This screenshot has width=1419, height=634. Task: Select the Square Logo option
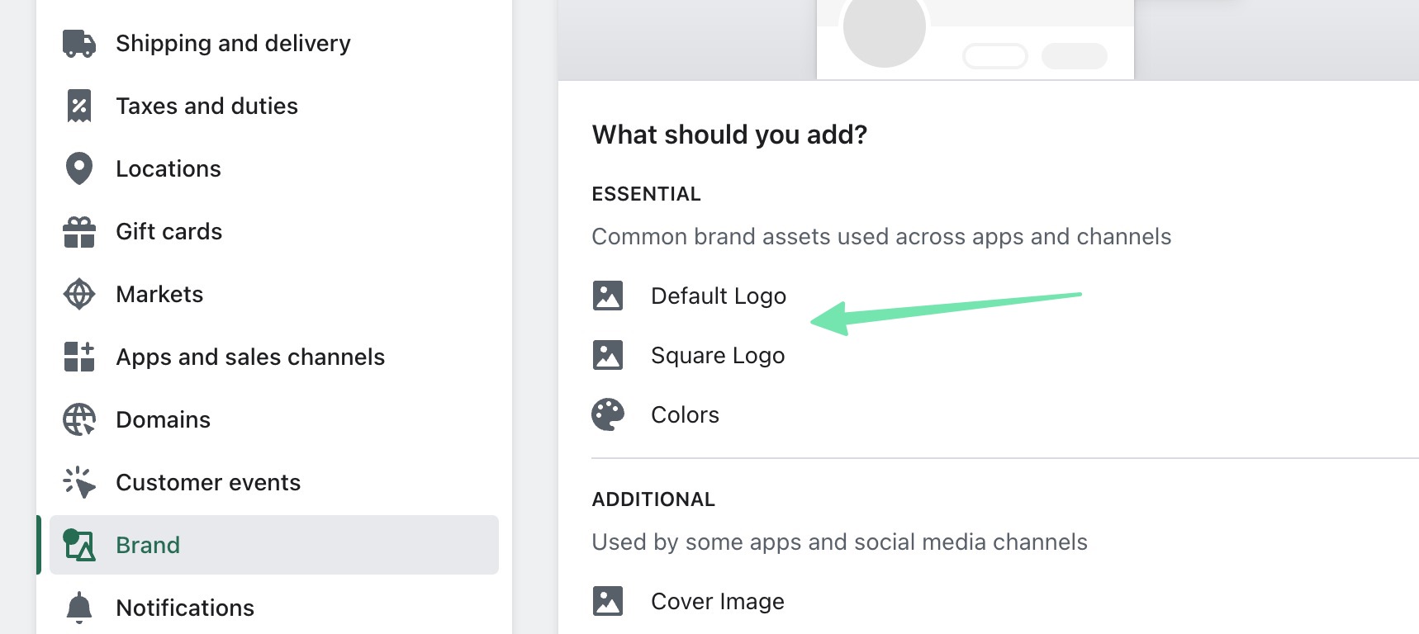[x=717, y=356]
